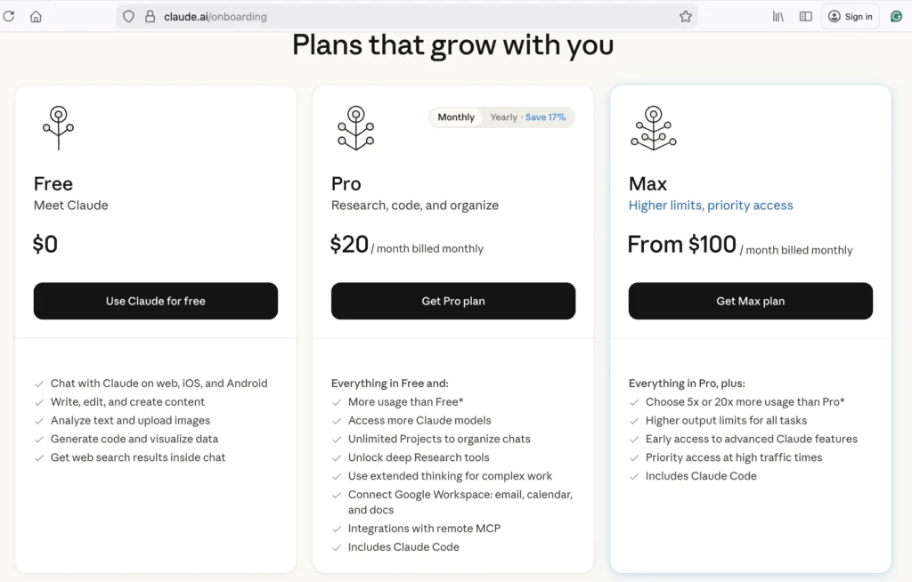
Task: Click the Grammarly extension icon
Action: click(x=896, y=16)
